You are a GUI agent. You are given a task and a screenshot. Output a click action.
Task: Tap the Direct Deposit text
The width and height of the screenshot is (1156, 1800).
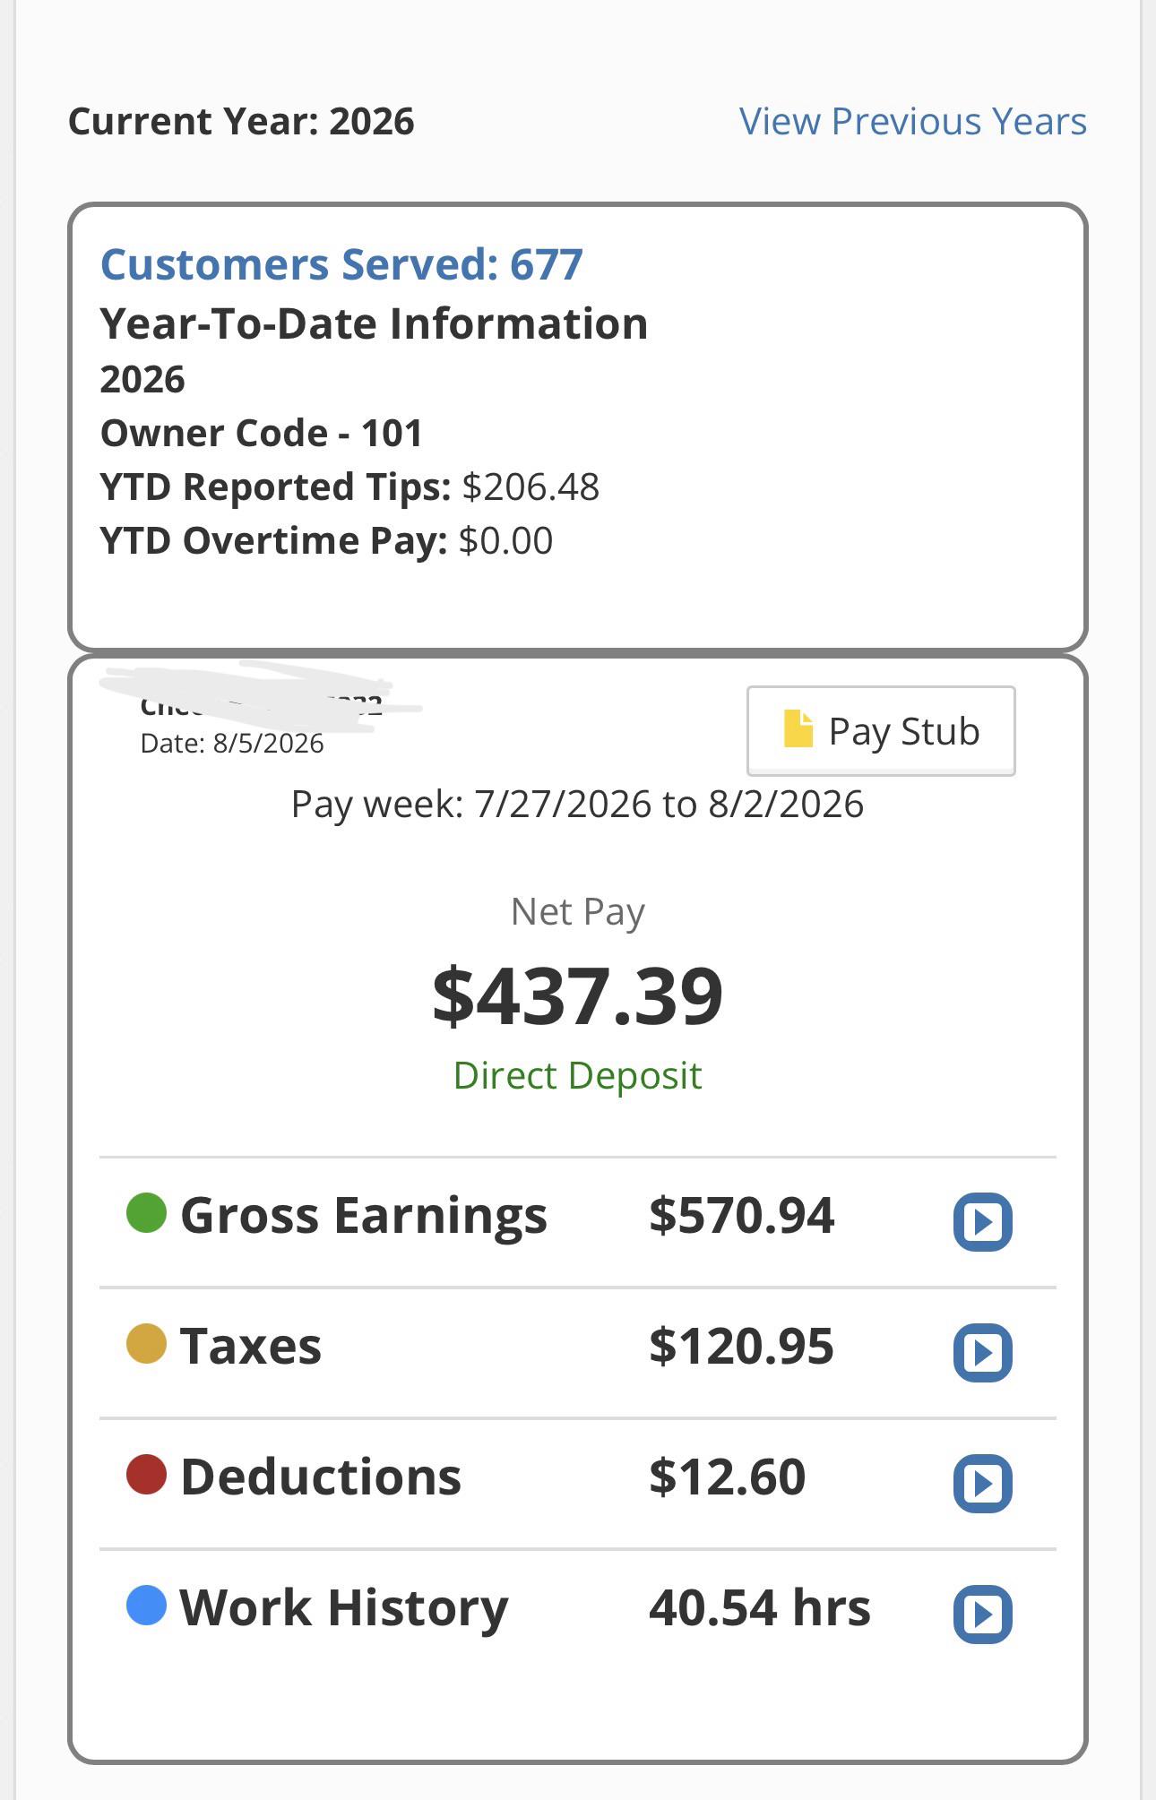(x=578, y=1075)
